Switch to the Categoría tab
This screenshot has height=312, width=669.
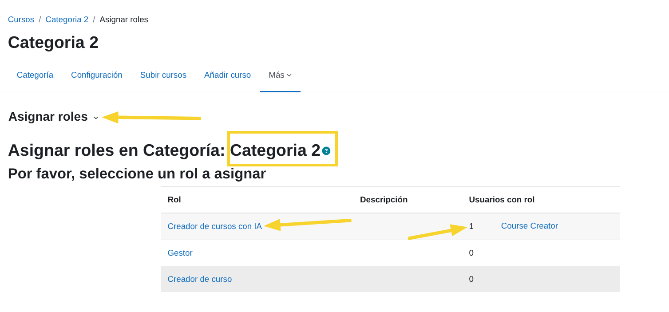coord(35,75)
